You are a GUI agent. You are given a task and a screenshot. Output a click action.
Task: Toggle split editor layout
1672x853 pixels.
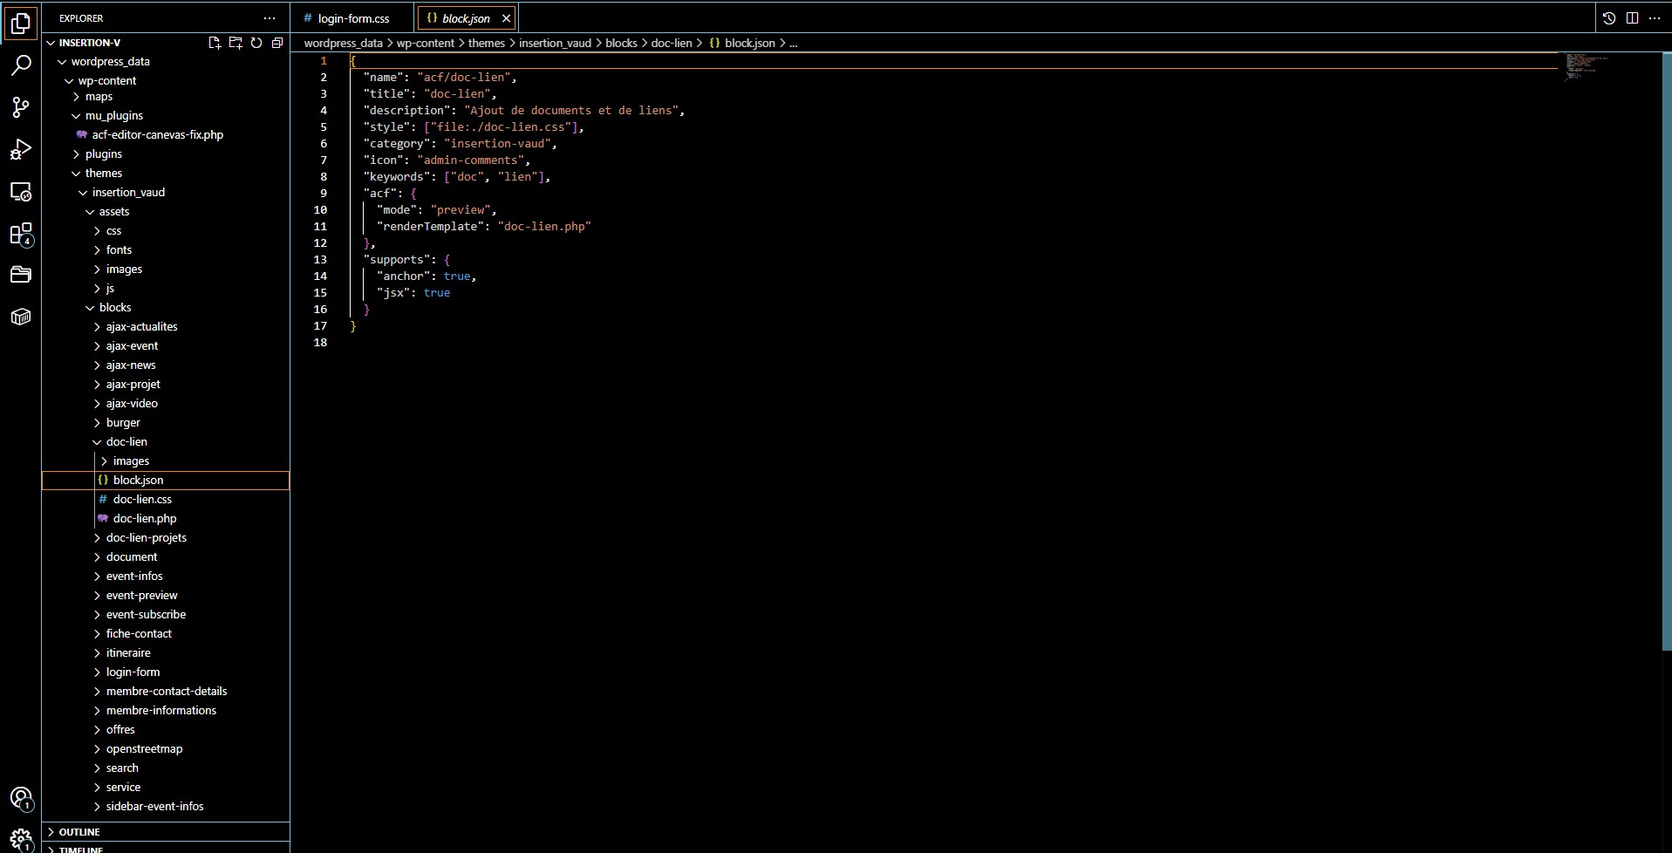(1632, 18)
